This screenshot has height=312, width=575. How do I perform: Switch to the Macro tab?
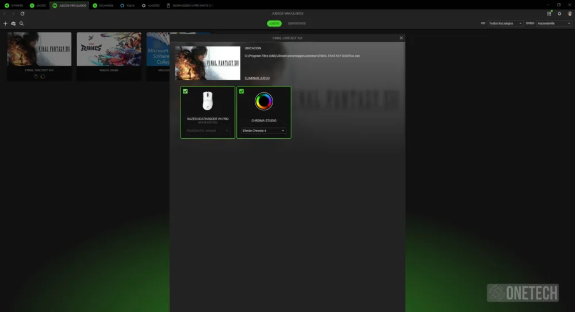(x=38, y=6)
